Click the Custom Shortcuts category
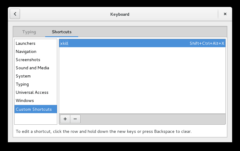 pos(34,109)
